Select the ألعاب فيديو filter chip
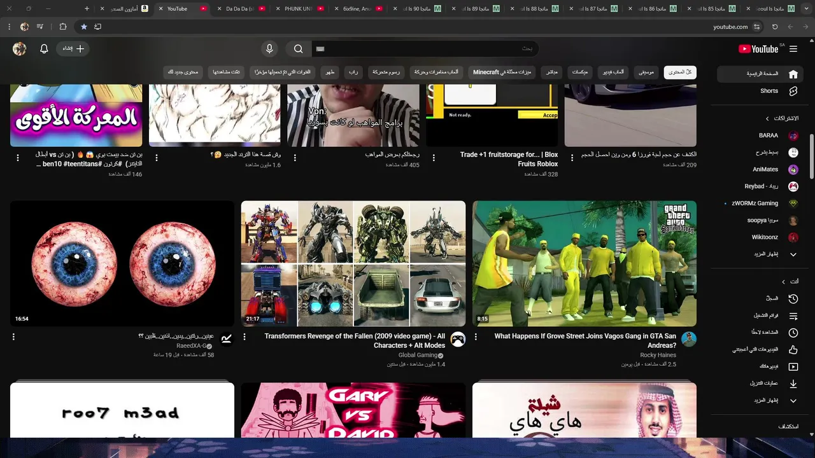815x458 pixels. click(614, 73)
